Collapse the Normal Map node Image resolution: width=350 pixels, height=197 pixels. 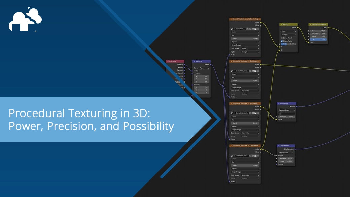tap(279, 103)
